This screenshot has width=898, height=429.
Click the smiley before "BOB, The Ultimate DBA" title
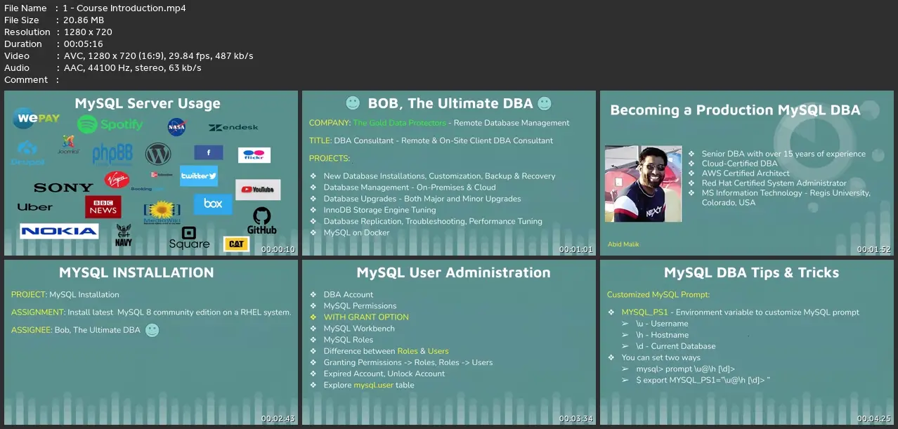(x=353, y=103)
